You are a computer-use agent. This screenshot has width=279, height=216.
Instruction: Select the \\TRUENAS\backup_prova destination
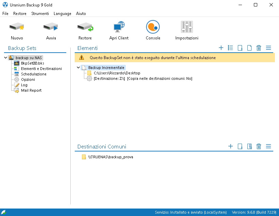tap(110, 157)
